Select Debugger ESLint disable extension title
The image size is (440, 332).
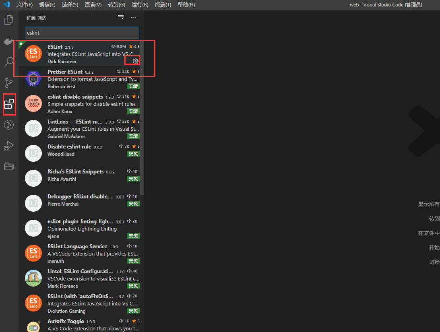(x=80, y=196)
